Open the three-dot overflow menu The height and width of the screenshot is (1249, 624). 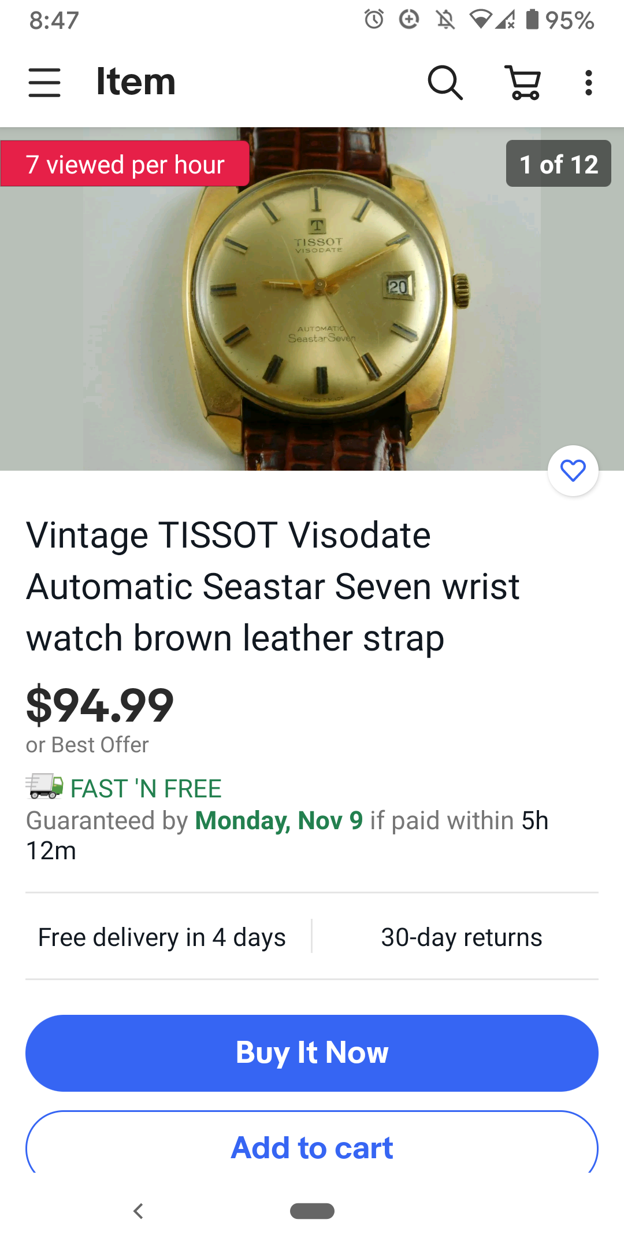point(588,82)
